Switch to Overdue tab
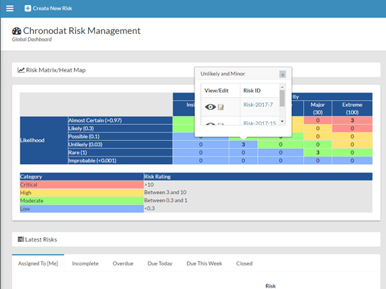Viewport: 386px width, 289px height. tap(123, 263)
